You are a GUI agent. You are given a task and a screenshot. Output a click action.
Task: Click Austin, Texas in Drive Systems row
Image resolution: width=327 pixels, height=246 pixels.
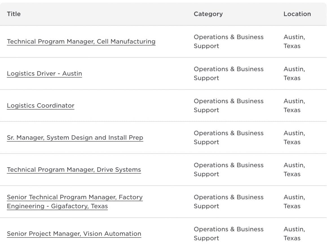point(294,169)
